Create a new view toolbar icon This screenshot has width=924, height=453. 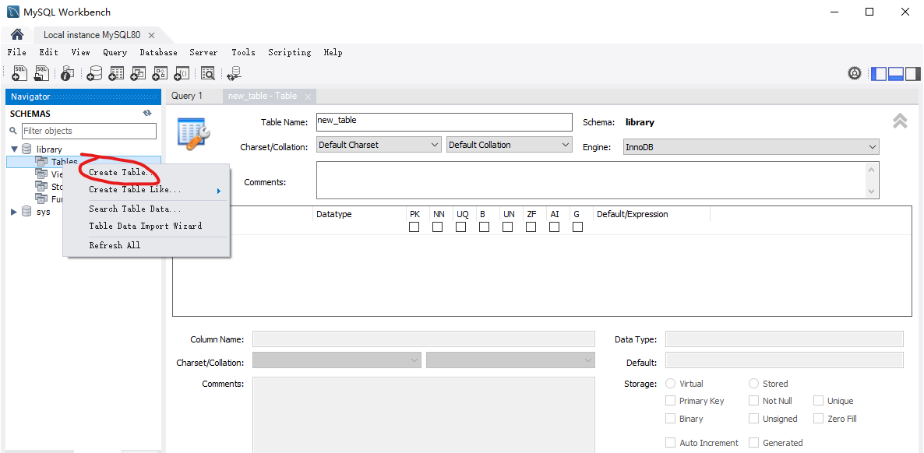(x=138, y=73)
